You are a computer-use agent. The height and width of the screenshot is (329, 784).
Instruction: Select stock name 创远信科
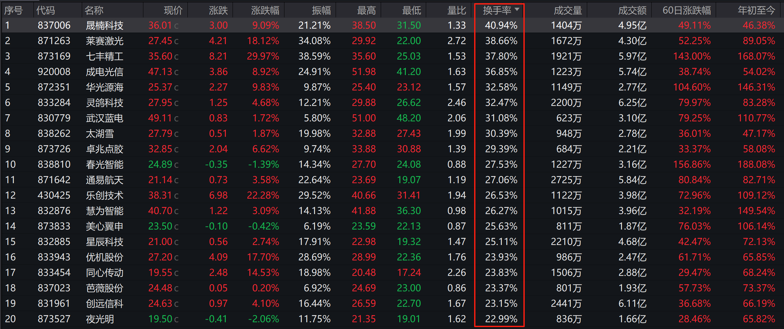105,304
